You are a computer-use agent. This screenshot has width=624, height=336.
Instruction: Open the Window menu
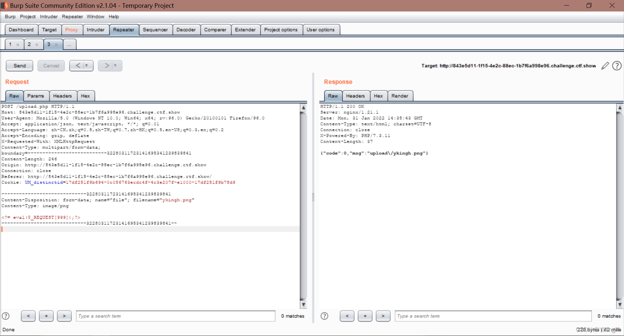pyautogui.click(x=96, y=17)
